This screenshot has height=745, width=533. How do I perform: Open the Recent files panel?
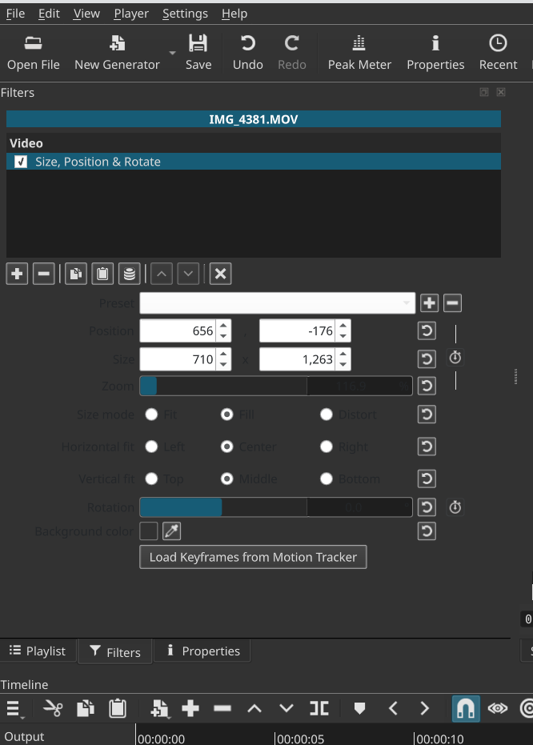pyautogui.click(x=498, y=52)
